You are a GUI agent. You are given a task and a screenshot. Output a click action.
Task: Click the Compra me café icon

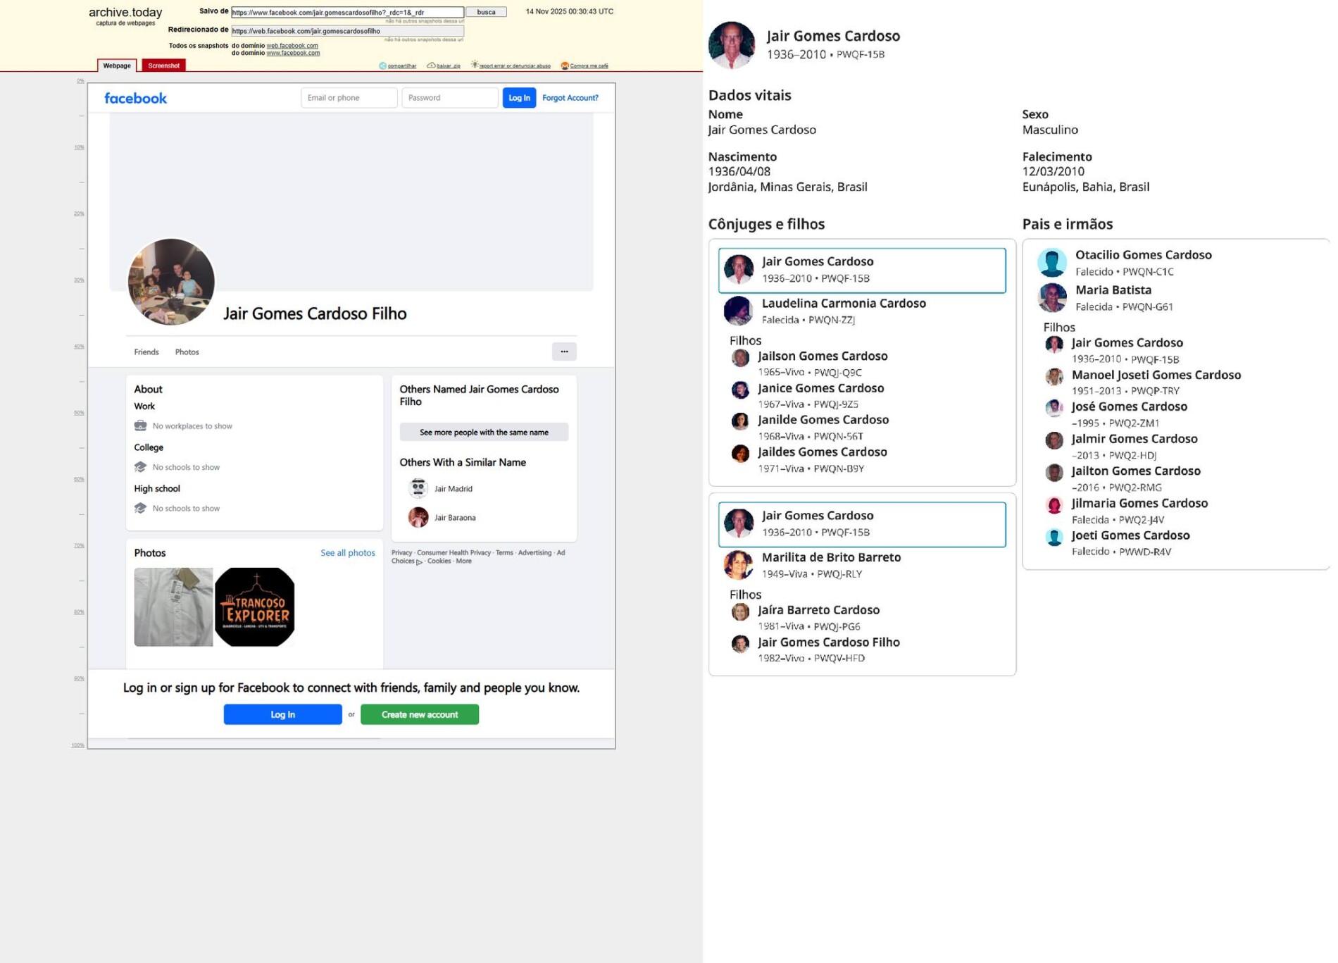click(565, 66)
